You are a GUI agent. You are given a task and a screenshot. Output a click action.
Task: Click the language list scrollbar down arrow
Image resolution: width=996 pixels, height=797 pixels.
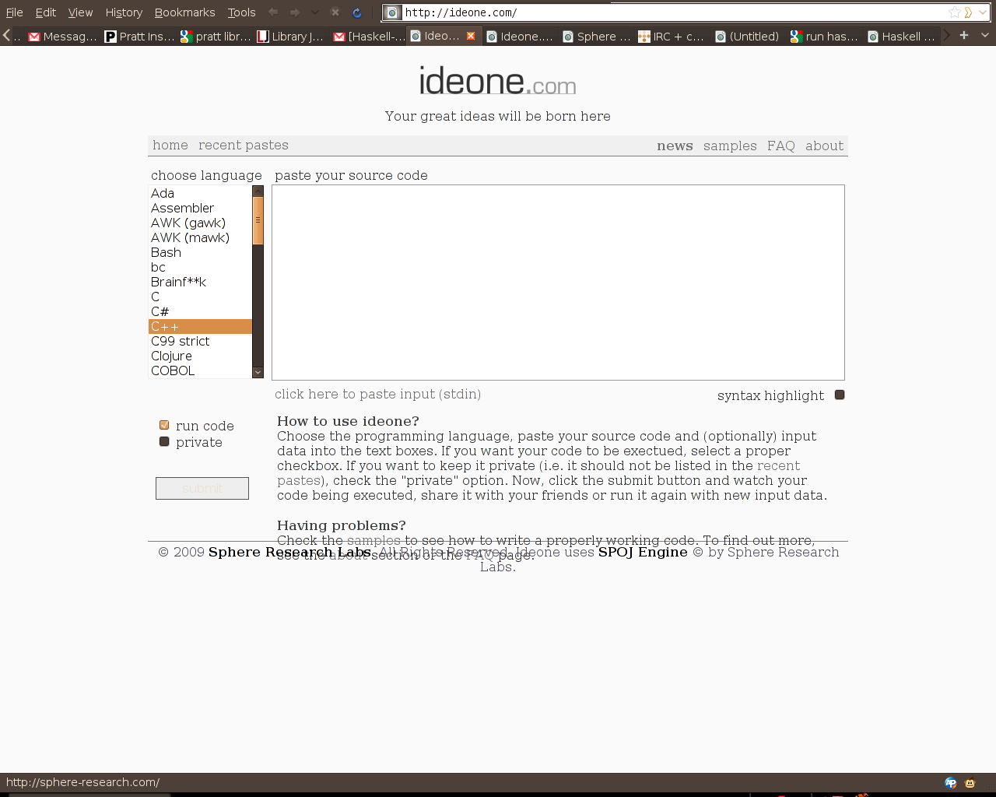(x=258, y=373)
